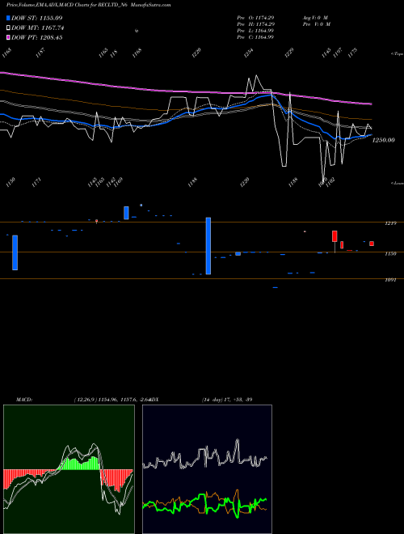Image resolution: width=404 pixels, height=534 pixels.
Task: Select the 'DOW ST: 1155.09' legend text
Action: click(x=36, y=18)
